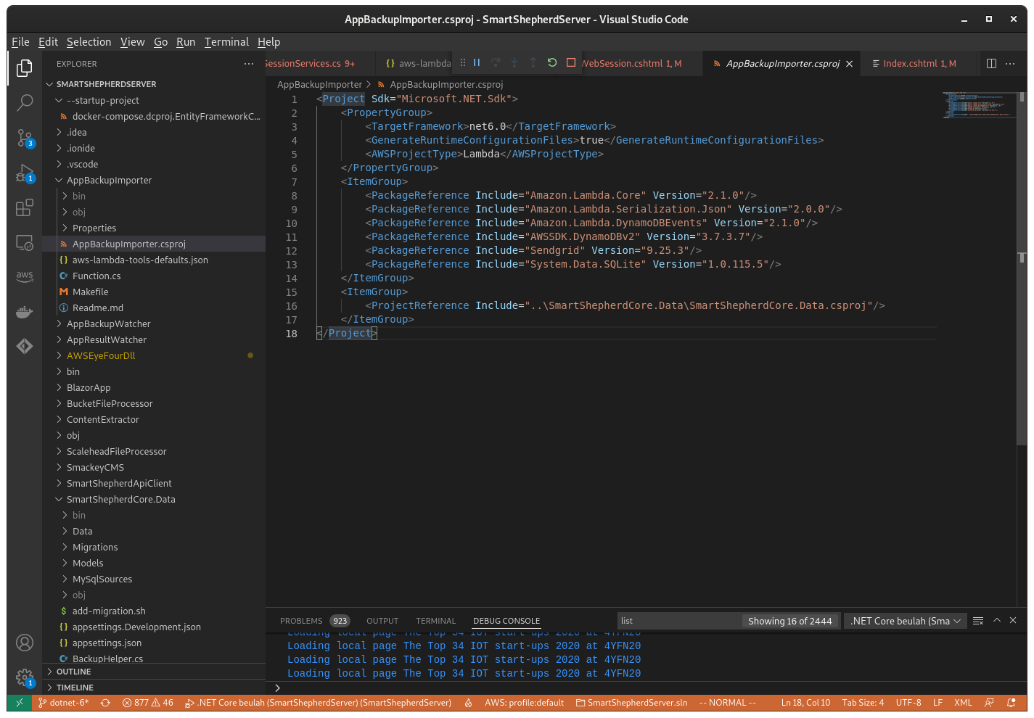Select debug session dropdown .NET Core beulah
Screen dimensions: 1034x718
coord(906,621)
